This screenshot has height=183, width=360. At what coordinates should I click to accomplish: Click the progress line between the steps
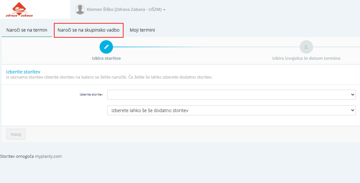[205, 47]
